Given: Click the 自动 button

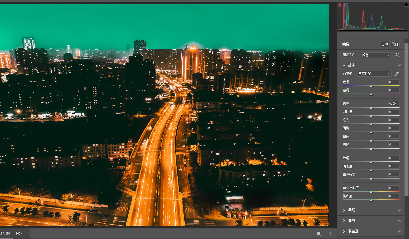Looking at the screenshot, I should (x=385, y=44).
